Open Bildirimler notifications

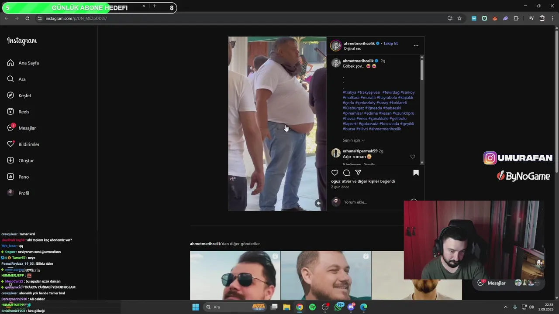coord(23,144)
